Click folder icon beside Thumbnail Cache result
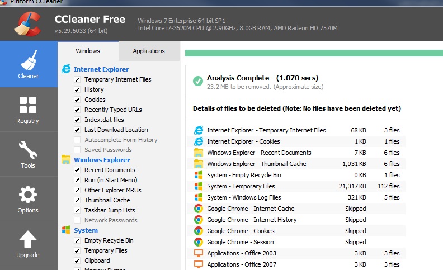This screenshot has height=270, width=443. pyautogui.click(x=199, y=164)
